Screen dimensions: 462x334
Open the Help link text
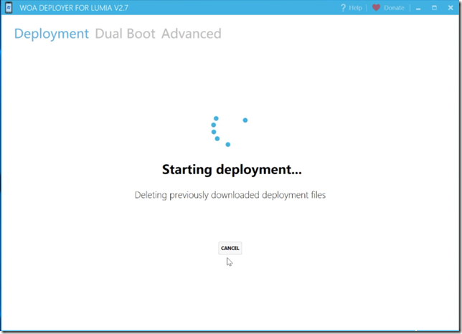click(355, 8)
